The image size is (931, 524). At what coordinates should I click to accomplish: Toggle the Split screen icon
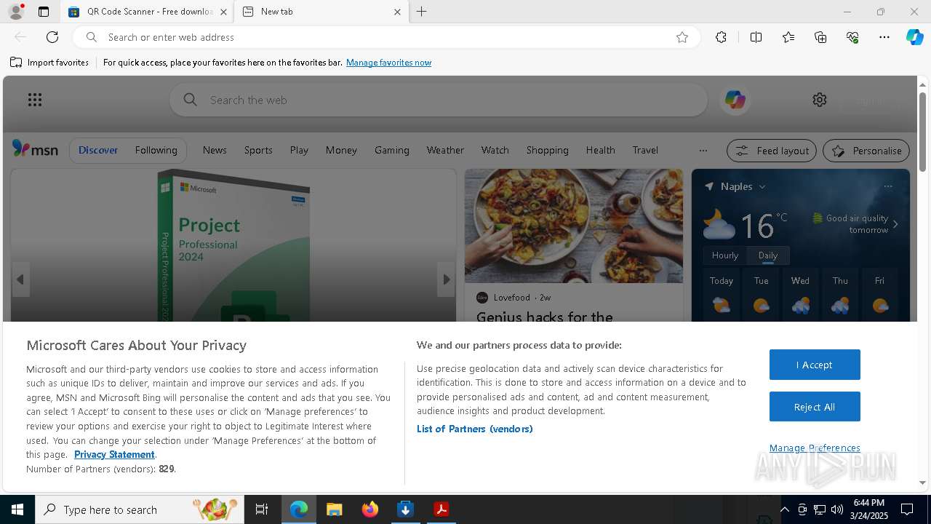pos(756,37)
